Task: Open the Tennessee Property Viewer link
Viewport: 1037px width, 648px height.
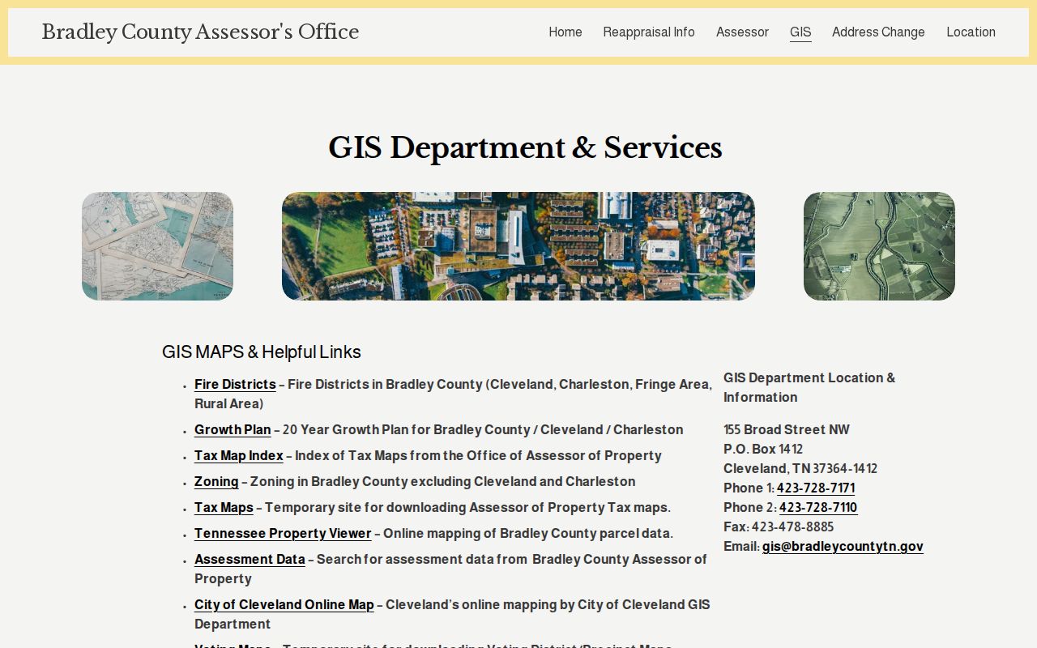Action: click(x=283, y=534)
